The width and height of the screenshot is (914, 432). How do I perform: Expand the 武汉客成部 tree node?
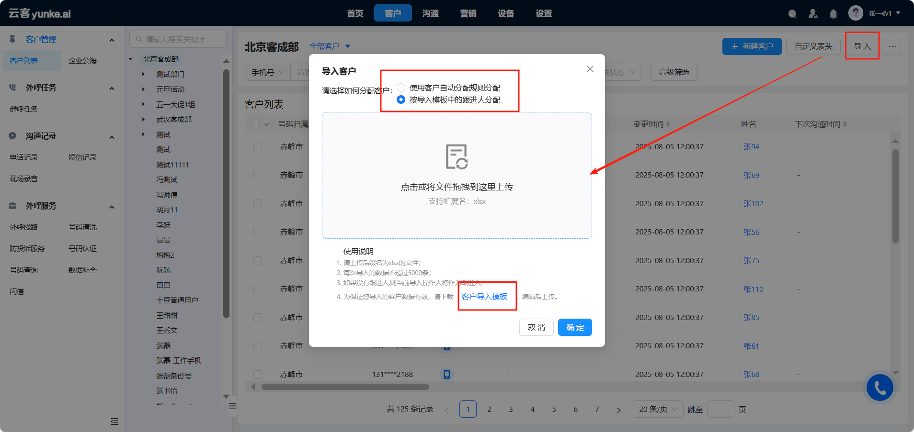[x=143, y=119]
